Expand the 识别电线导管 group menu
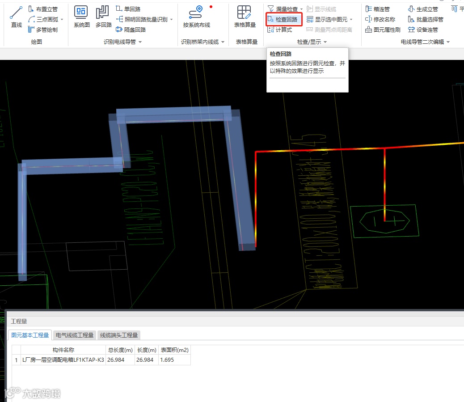Viewport: 464px width, 402px height. point(140,42)
